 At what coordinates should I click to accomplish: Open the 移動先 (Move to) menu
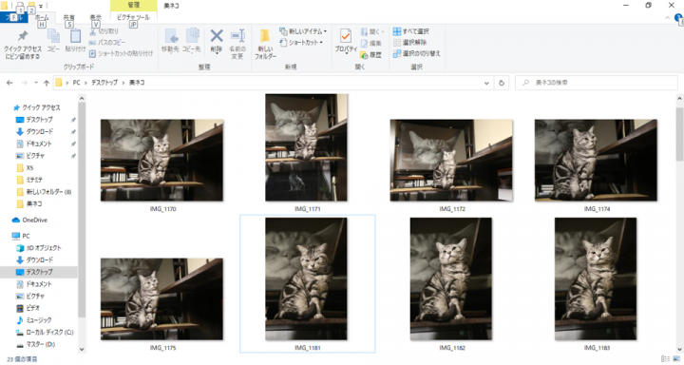coord(170,41)
